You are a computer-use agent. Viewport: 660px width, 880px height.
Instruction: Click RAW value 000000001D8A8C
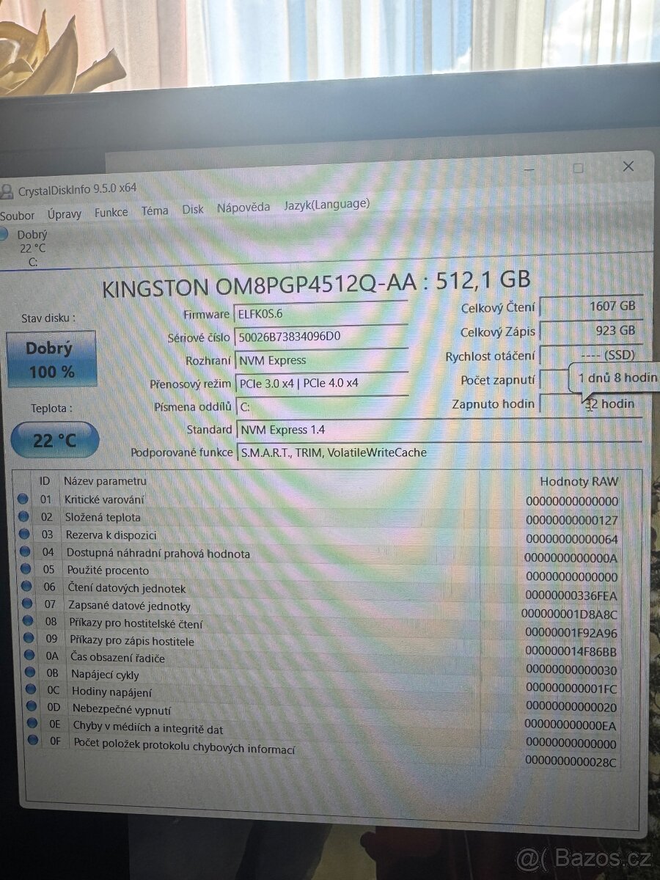[x=570, y=614]
